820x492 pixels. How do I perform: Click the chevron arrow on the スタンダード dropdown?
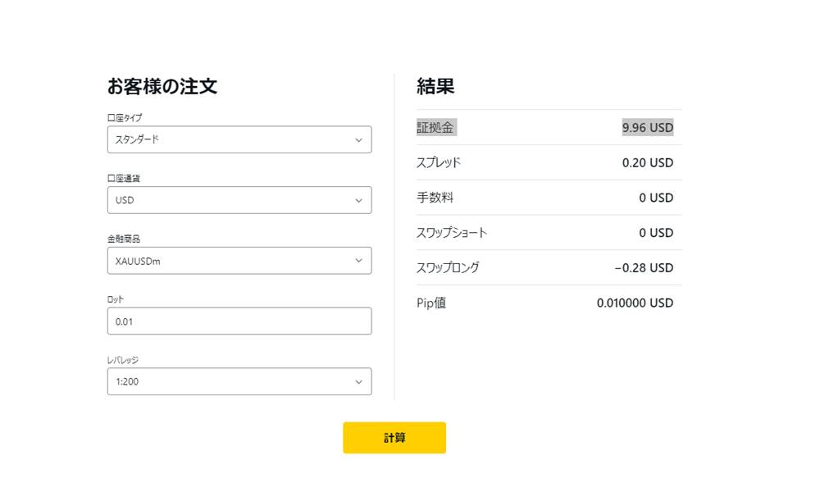(x=358, y=139)
